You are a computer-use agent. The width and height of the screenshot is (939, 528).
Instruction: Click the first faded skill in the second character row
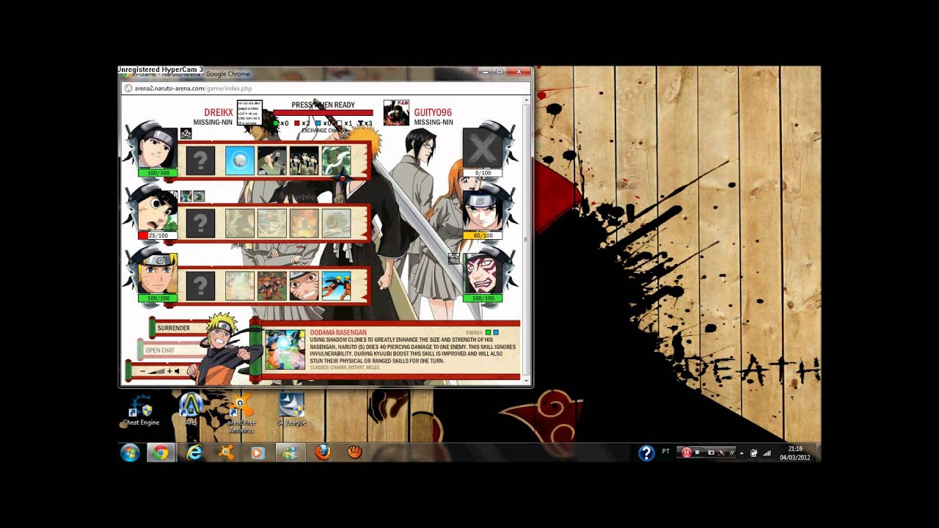[239, 223]
